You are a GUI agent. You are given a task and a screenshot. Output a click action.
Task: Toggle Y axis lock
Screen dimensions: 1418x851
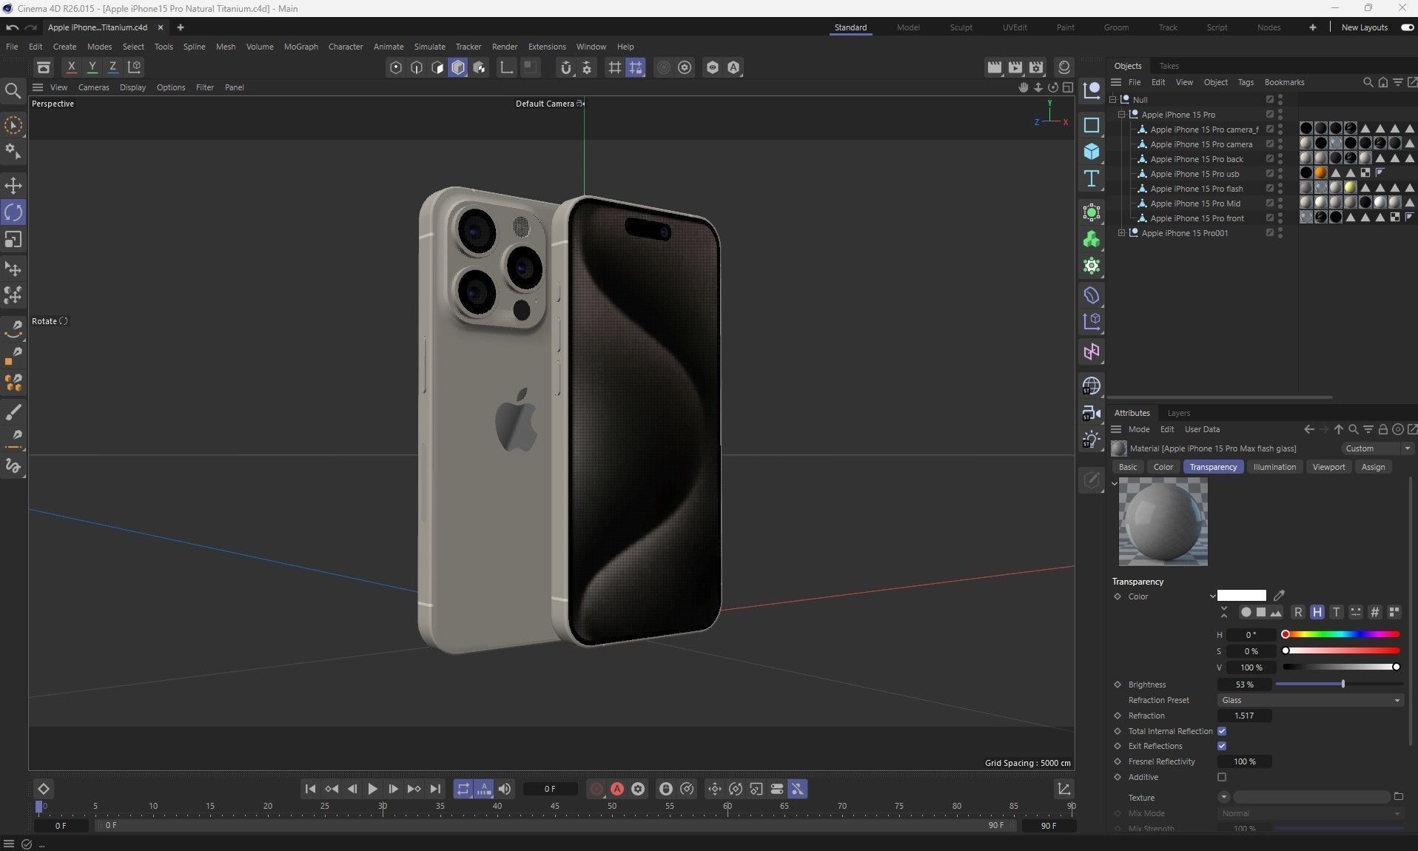(x=93, y=67)
